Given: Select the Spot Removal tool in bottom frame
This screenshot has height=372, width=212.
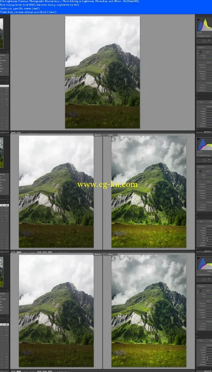Looking at the screenshot, I should (x=204, y=280).
